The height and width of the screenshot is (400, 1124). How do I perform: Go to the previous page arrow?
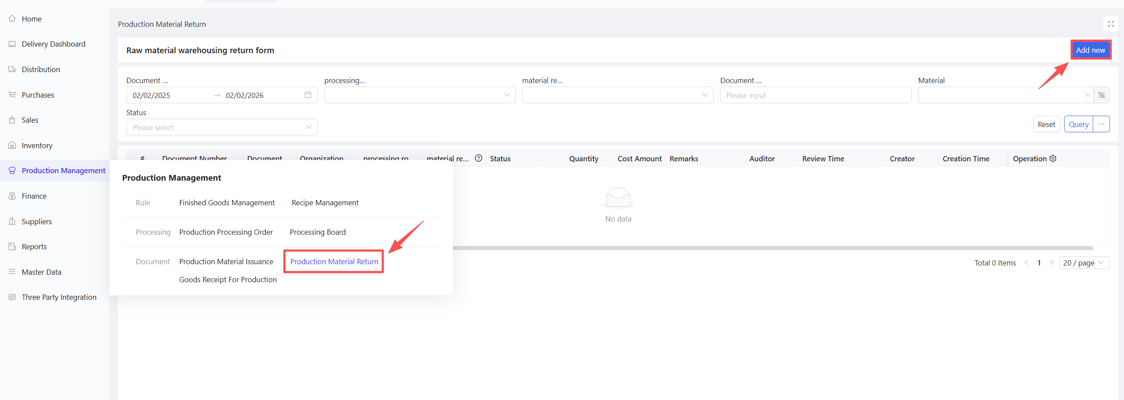[x=1026, y=263]
